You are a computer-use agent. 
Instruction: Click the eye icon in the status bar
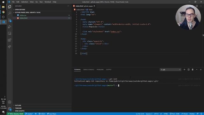pyautogui.click(x=36, y=114)
